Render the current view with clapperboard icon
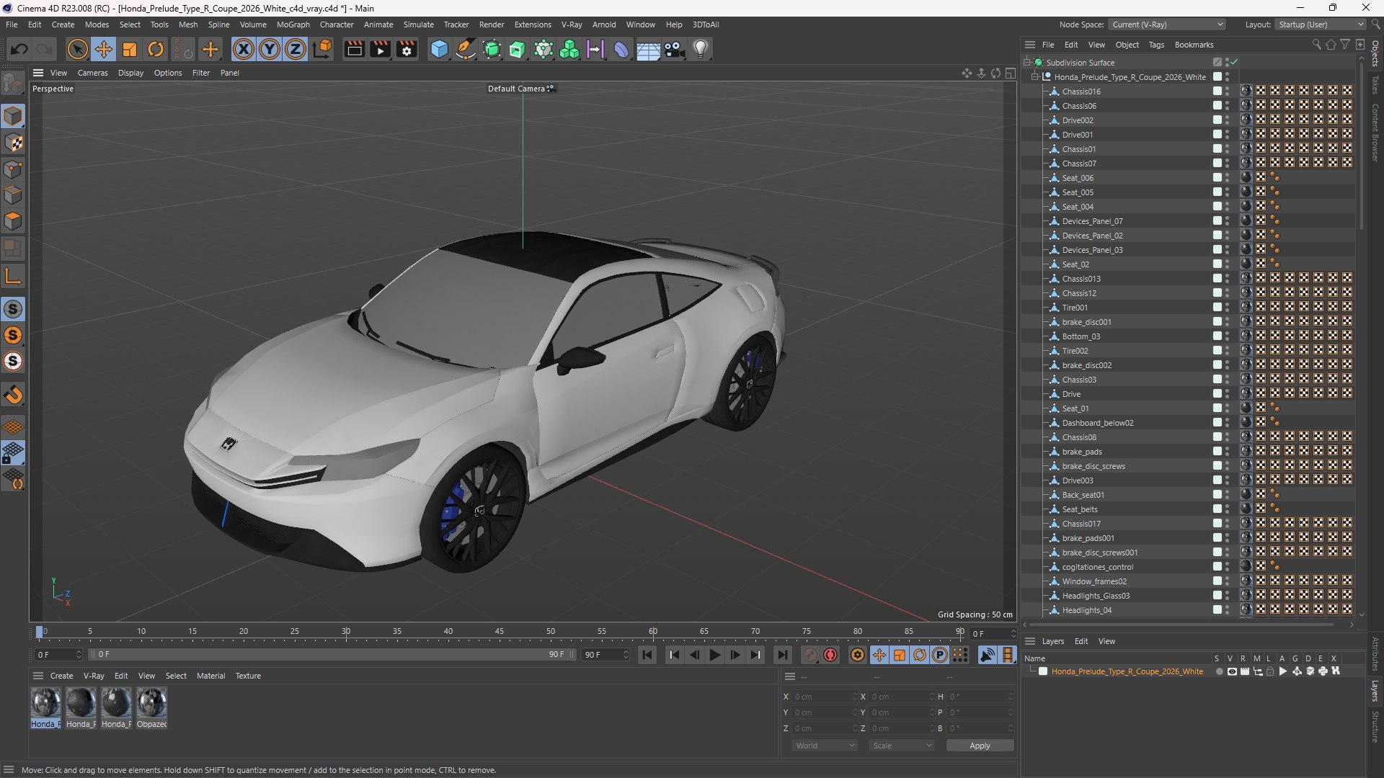This screenshot has width=1384, height=778. pos(354,49)
